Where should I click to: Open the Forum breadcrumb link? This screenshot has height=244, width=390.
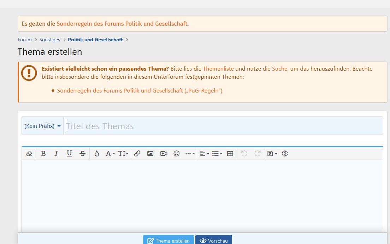pos(25,40)
